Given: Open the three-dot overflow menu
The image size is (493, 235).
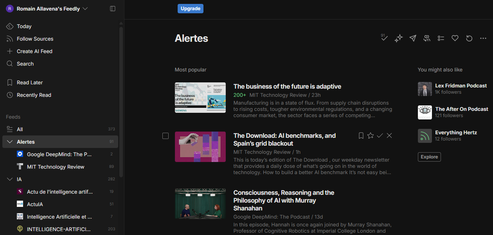Looking at the screenshot, I should coord(483,38).
